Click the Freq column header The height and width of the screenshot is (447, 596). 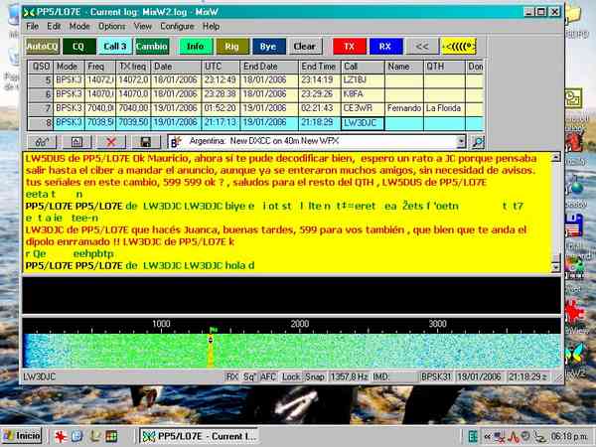[x=100, y=67]
